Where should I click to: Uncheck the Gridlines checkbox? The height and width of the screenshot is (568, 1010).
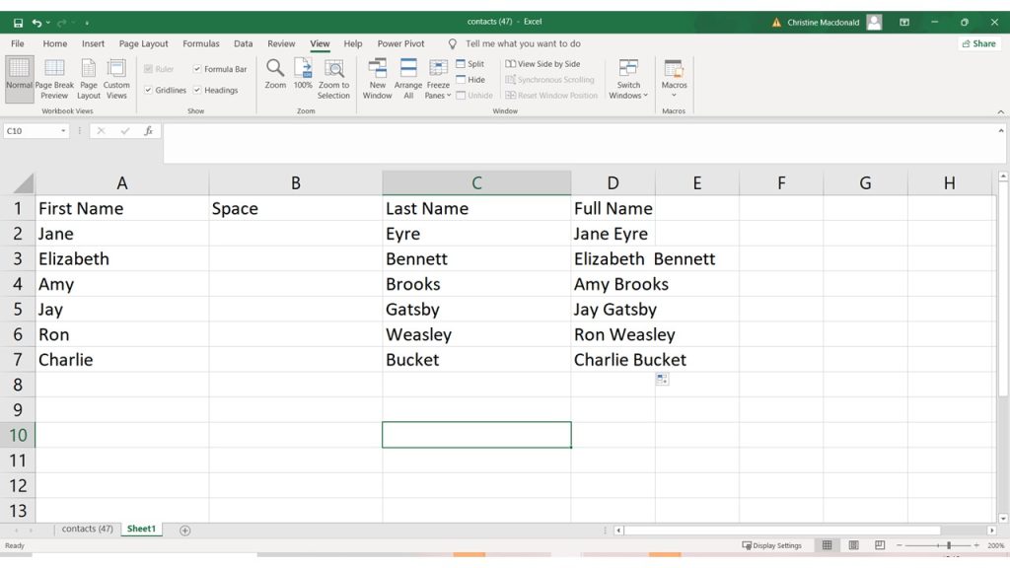148,91
